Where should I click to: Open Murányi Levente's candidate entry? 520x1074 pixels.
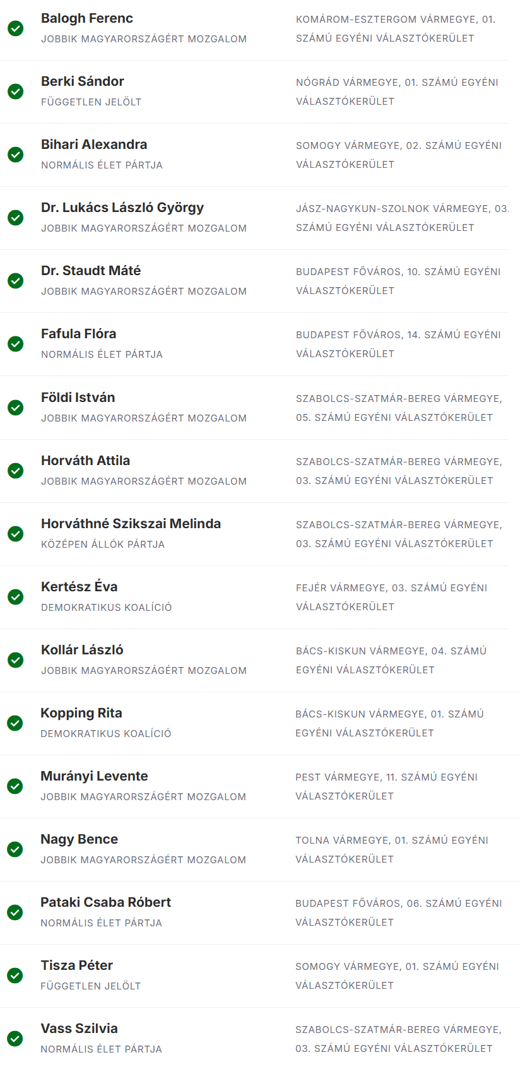click(94, 776)
